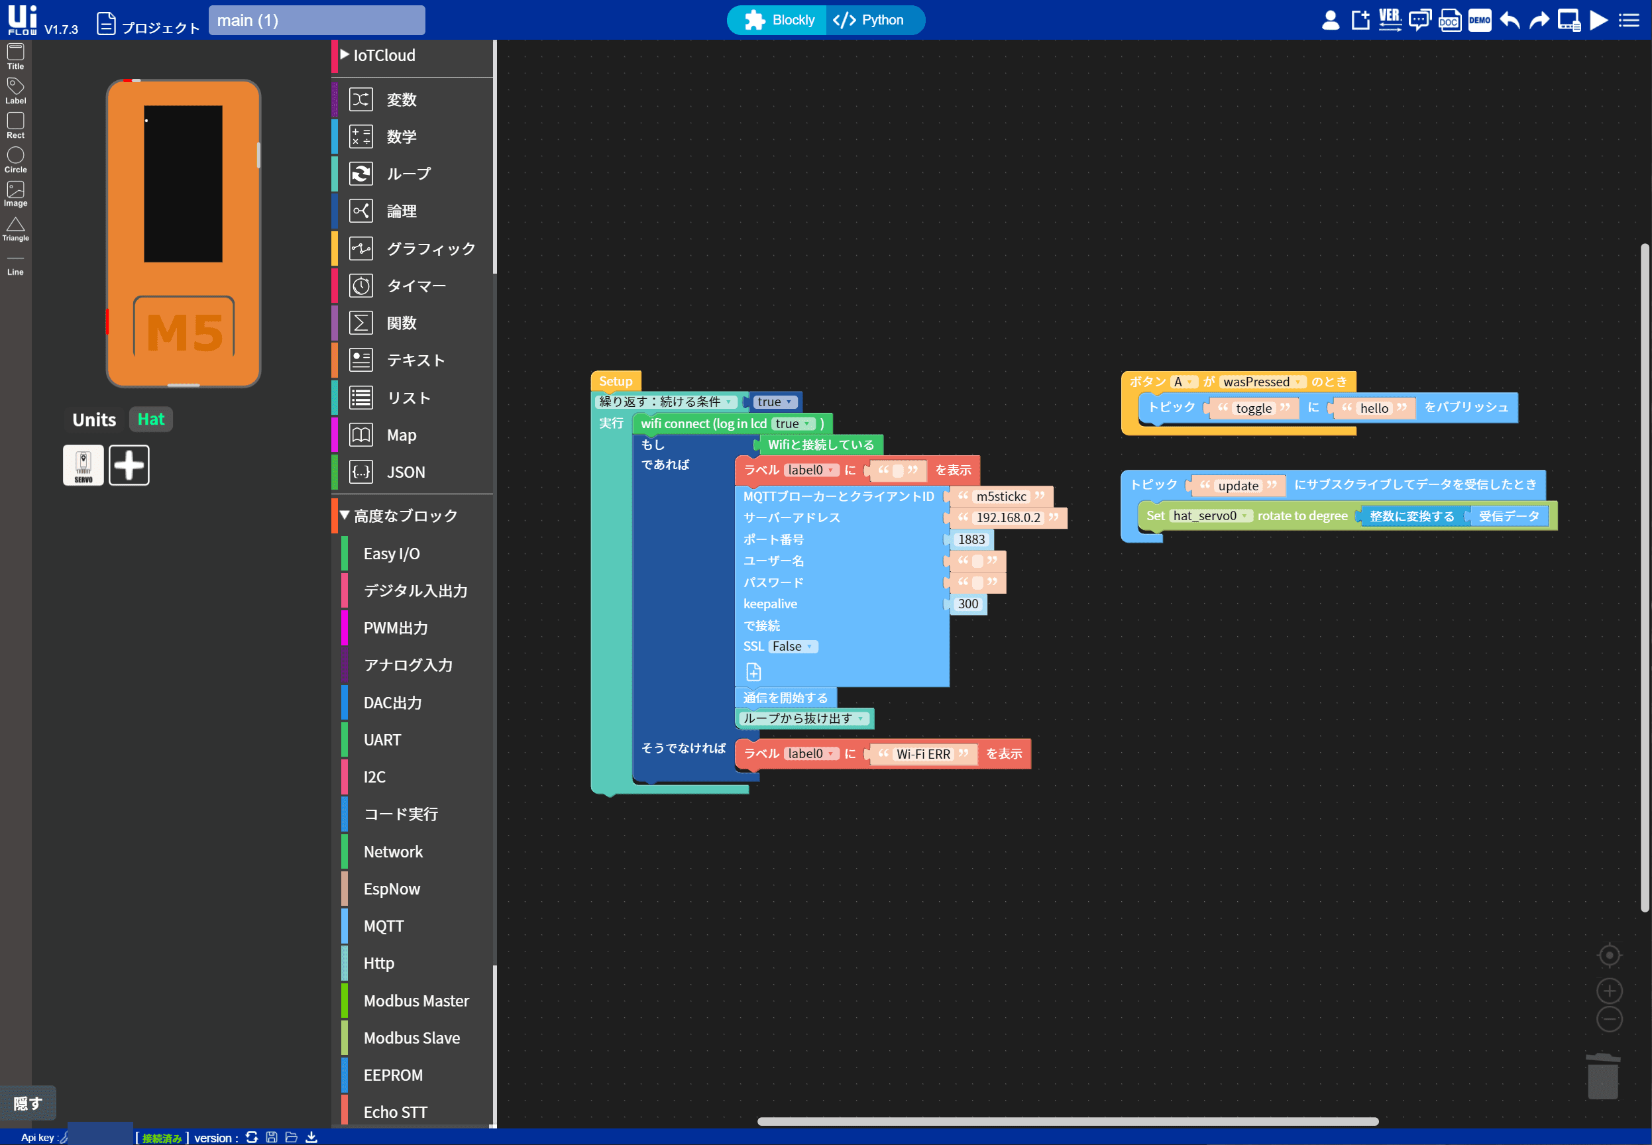Click the 隠す hide button
This screenshot has width=1652, height=1145.
tap(28, 1103)
